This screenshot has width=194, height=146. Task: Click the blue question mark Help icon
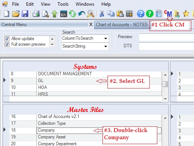point(140,14)
